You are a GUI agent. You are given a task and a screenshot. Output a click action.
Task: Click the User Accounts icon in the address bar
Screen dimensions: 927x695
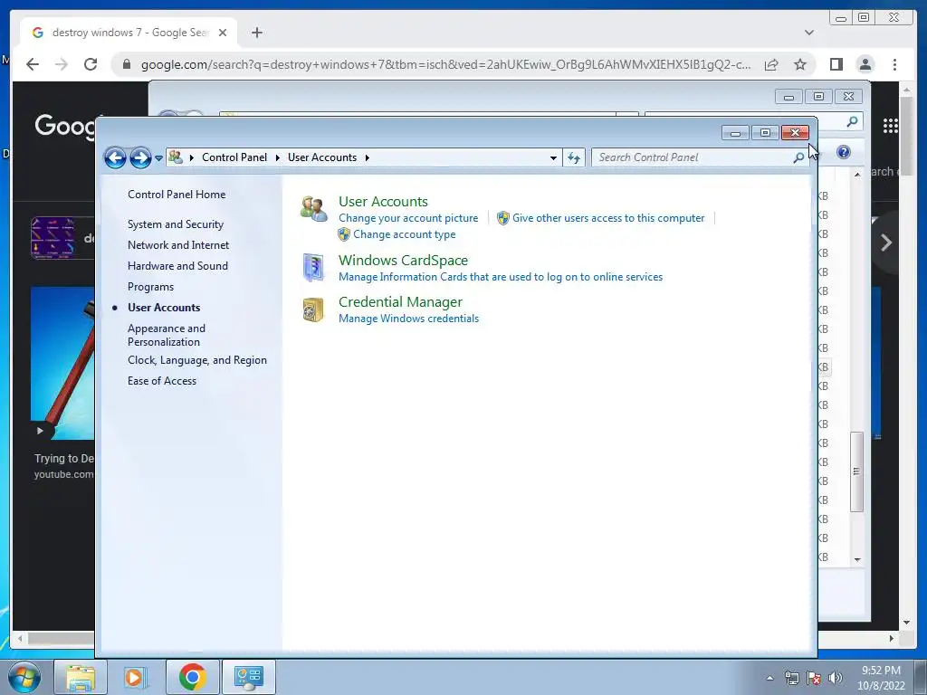pos(176,157)
